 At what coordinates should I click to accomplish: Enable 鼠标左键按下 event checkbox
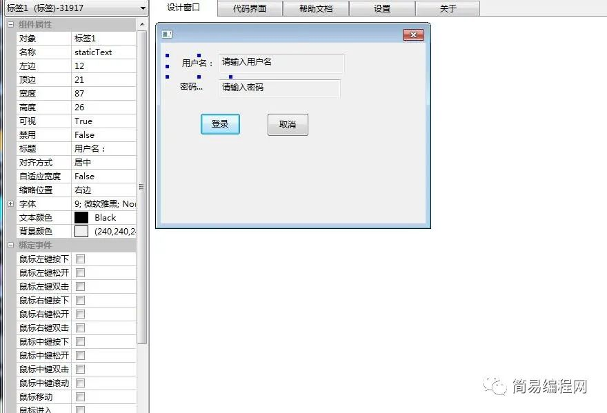click(81, 259)
